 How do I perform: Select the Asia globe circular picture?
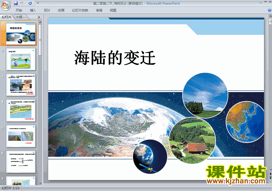coord(245,122)
